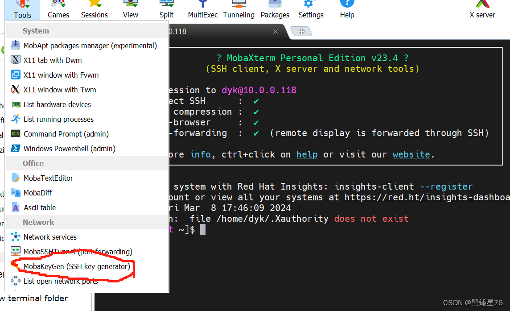
Task: Select MobaKeyGen SSH key generator
Action: pyautogui.click(x=76, y=266)
